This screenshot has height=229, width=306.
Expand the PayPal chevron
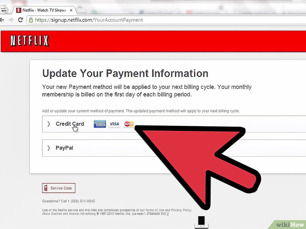pyautogui.click(x=49, y=148)
